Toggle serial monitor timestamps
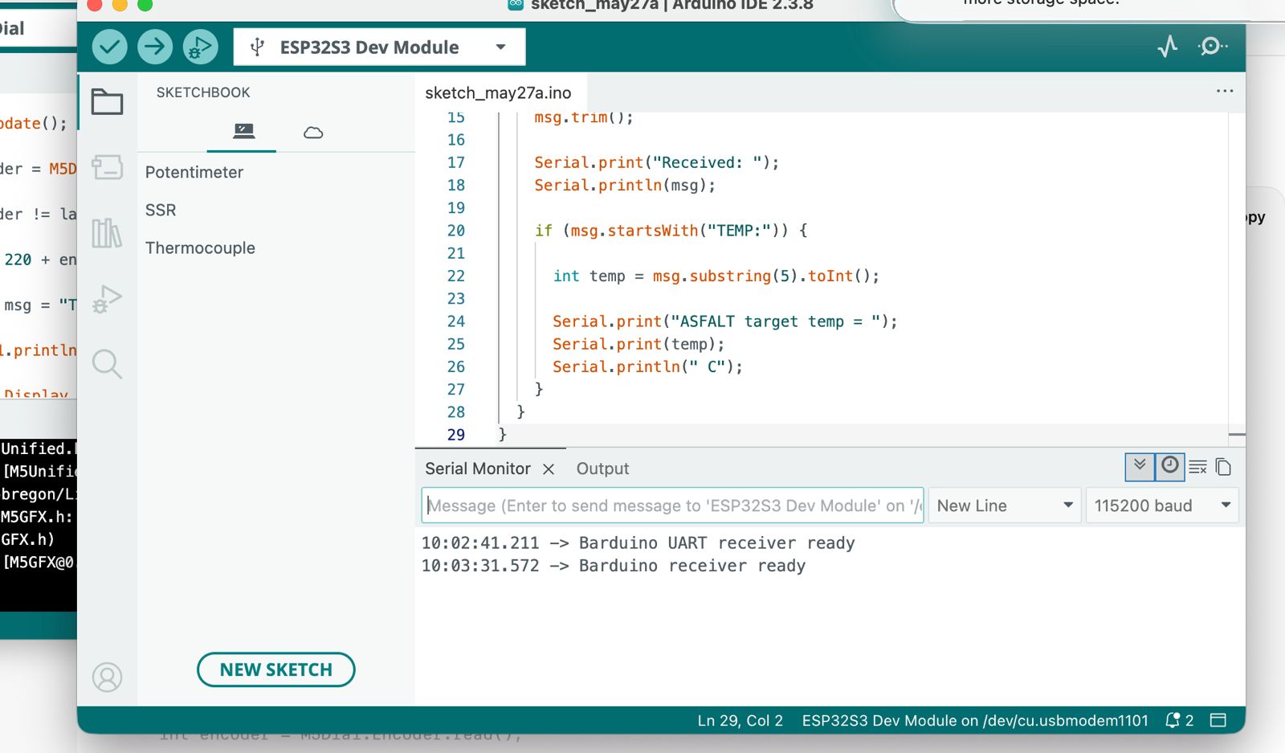The height and width of the screenshot is (753, 1285). pos(1170,466)
